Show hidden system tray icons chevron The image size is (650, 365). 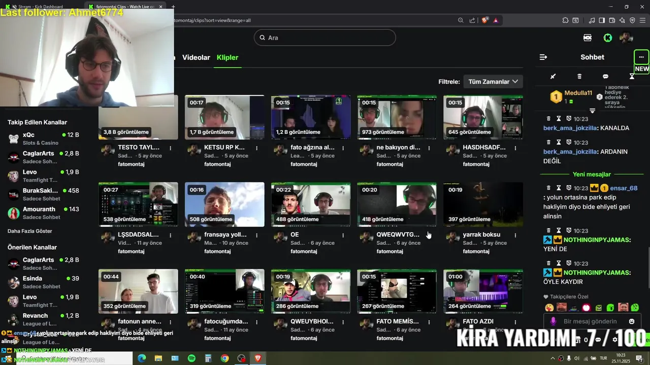[x=552, y=358]
